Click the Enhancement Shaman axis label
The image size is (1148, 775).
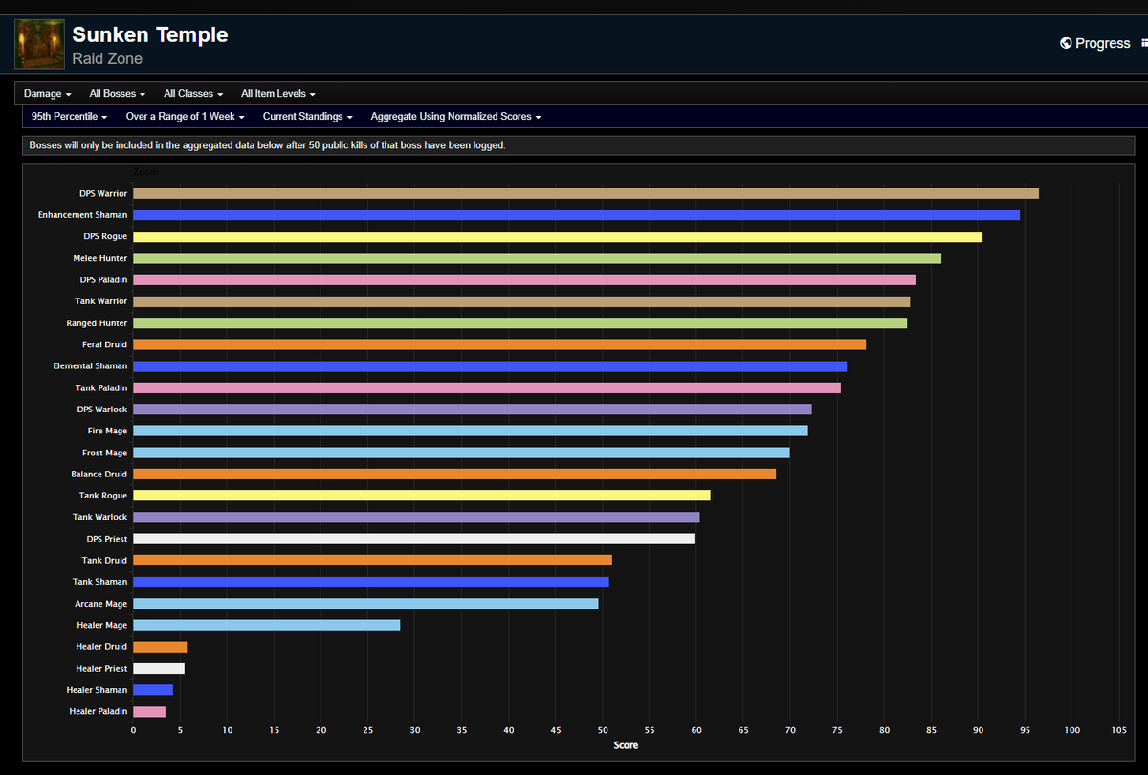(x=82, y=215)
